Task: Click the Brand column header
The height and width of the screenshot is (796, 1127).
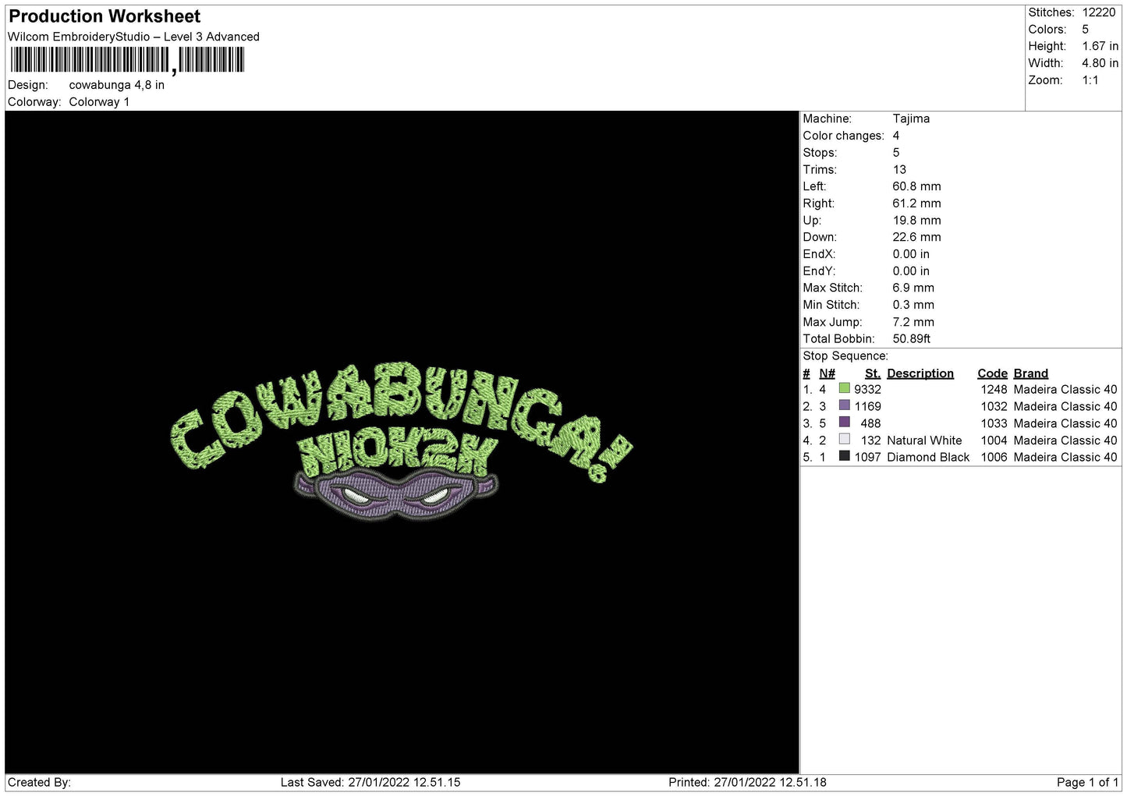Action: [x=1030, y=373]
